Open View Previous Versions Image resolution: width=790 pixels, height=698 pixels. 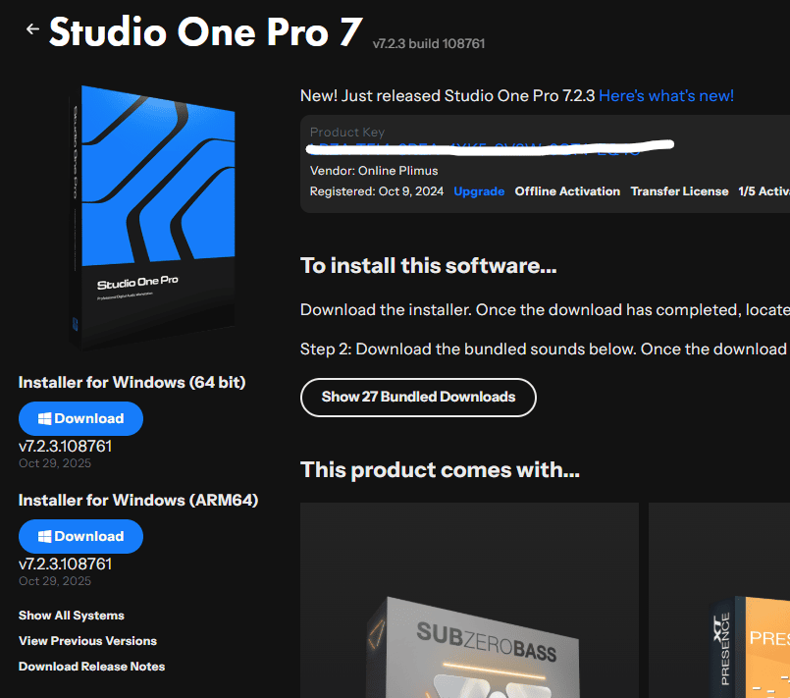point(87,641)
